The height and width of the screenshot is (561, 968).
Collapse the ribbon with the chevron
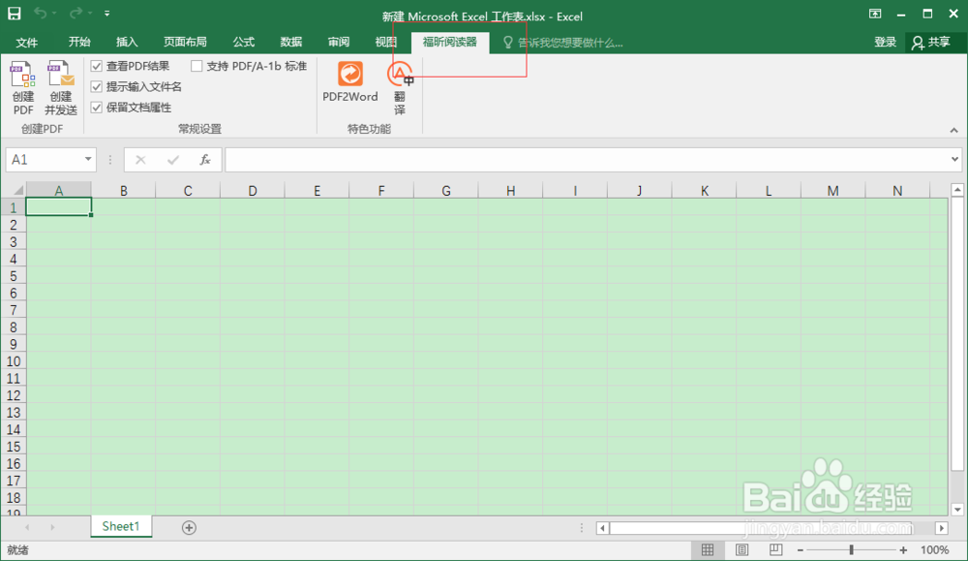coord(953,131)
